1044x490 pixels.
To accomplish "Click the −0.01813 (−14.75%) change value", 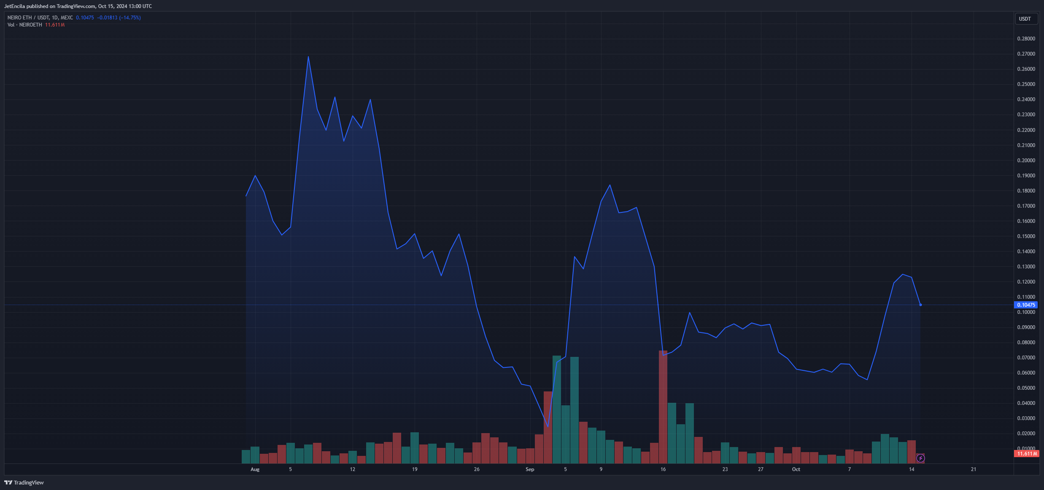I will 119,18.
